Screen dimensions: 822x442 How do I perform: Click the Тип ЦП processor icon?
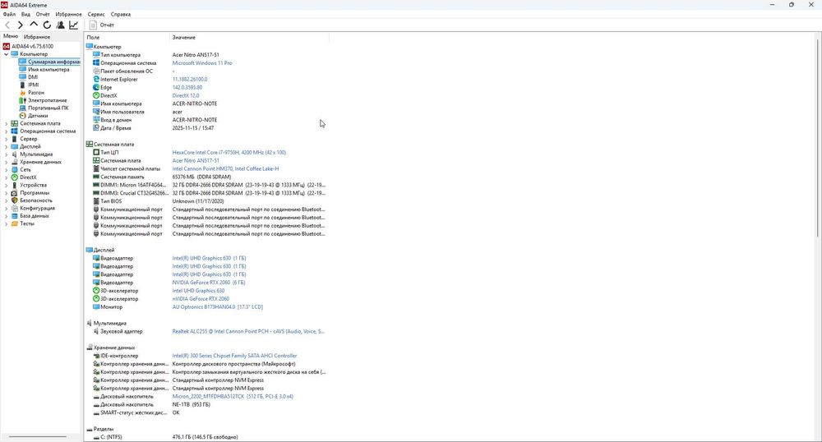tap(96, 152)
